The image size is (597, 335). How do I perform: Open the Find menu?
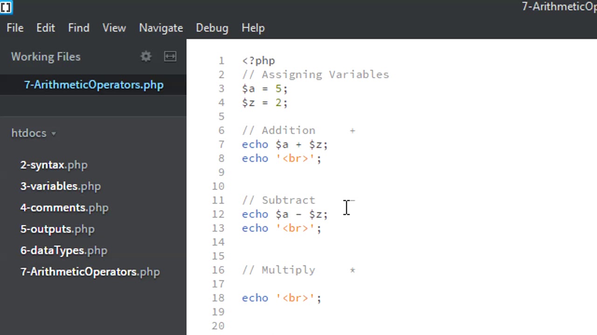click(78, 28)
